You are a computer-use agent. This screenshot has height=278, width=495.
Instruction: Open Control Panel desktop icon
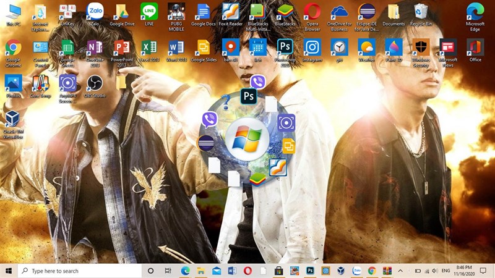pos(40,54)
